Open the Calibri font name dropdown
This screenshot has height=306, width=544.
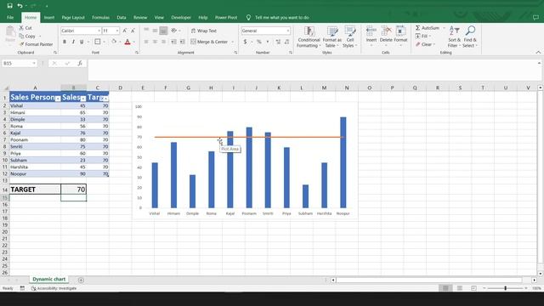tap(99, 31)
